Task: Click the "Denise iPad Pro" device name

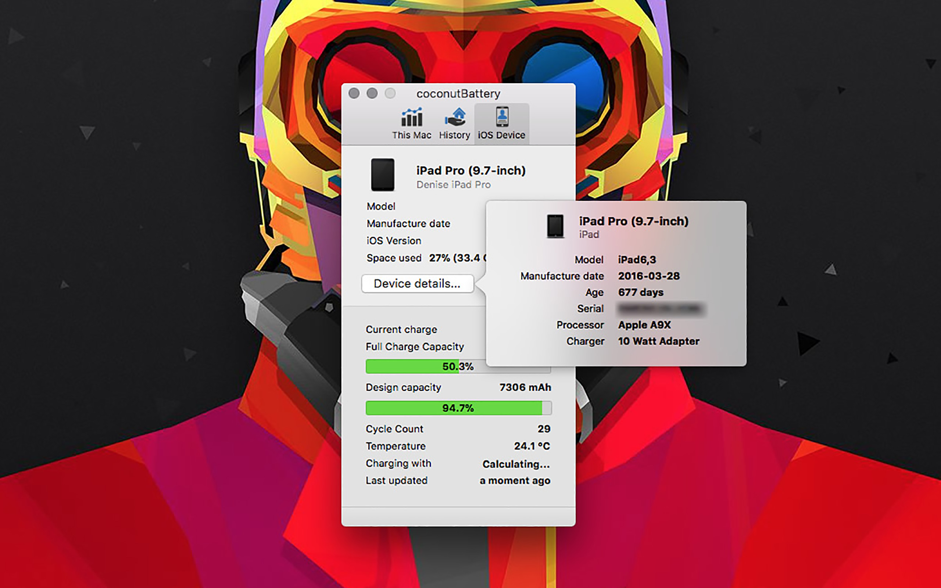Action: pyautogui.click(x=453, y=185)
